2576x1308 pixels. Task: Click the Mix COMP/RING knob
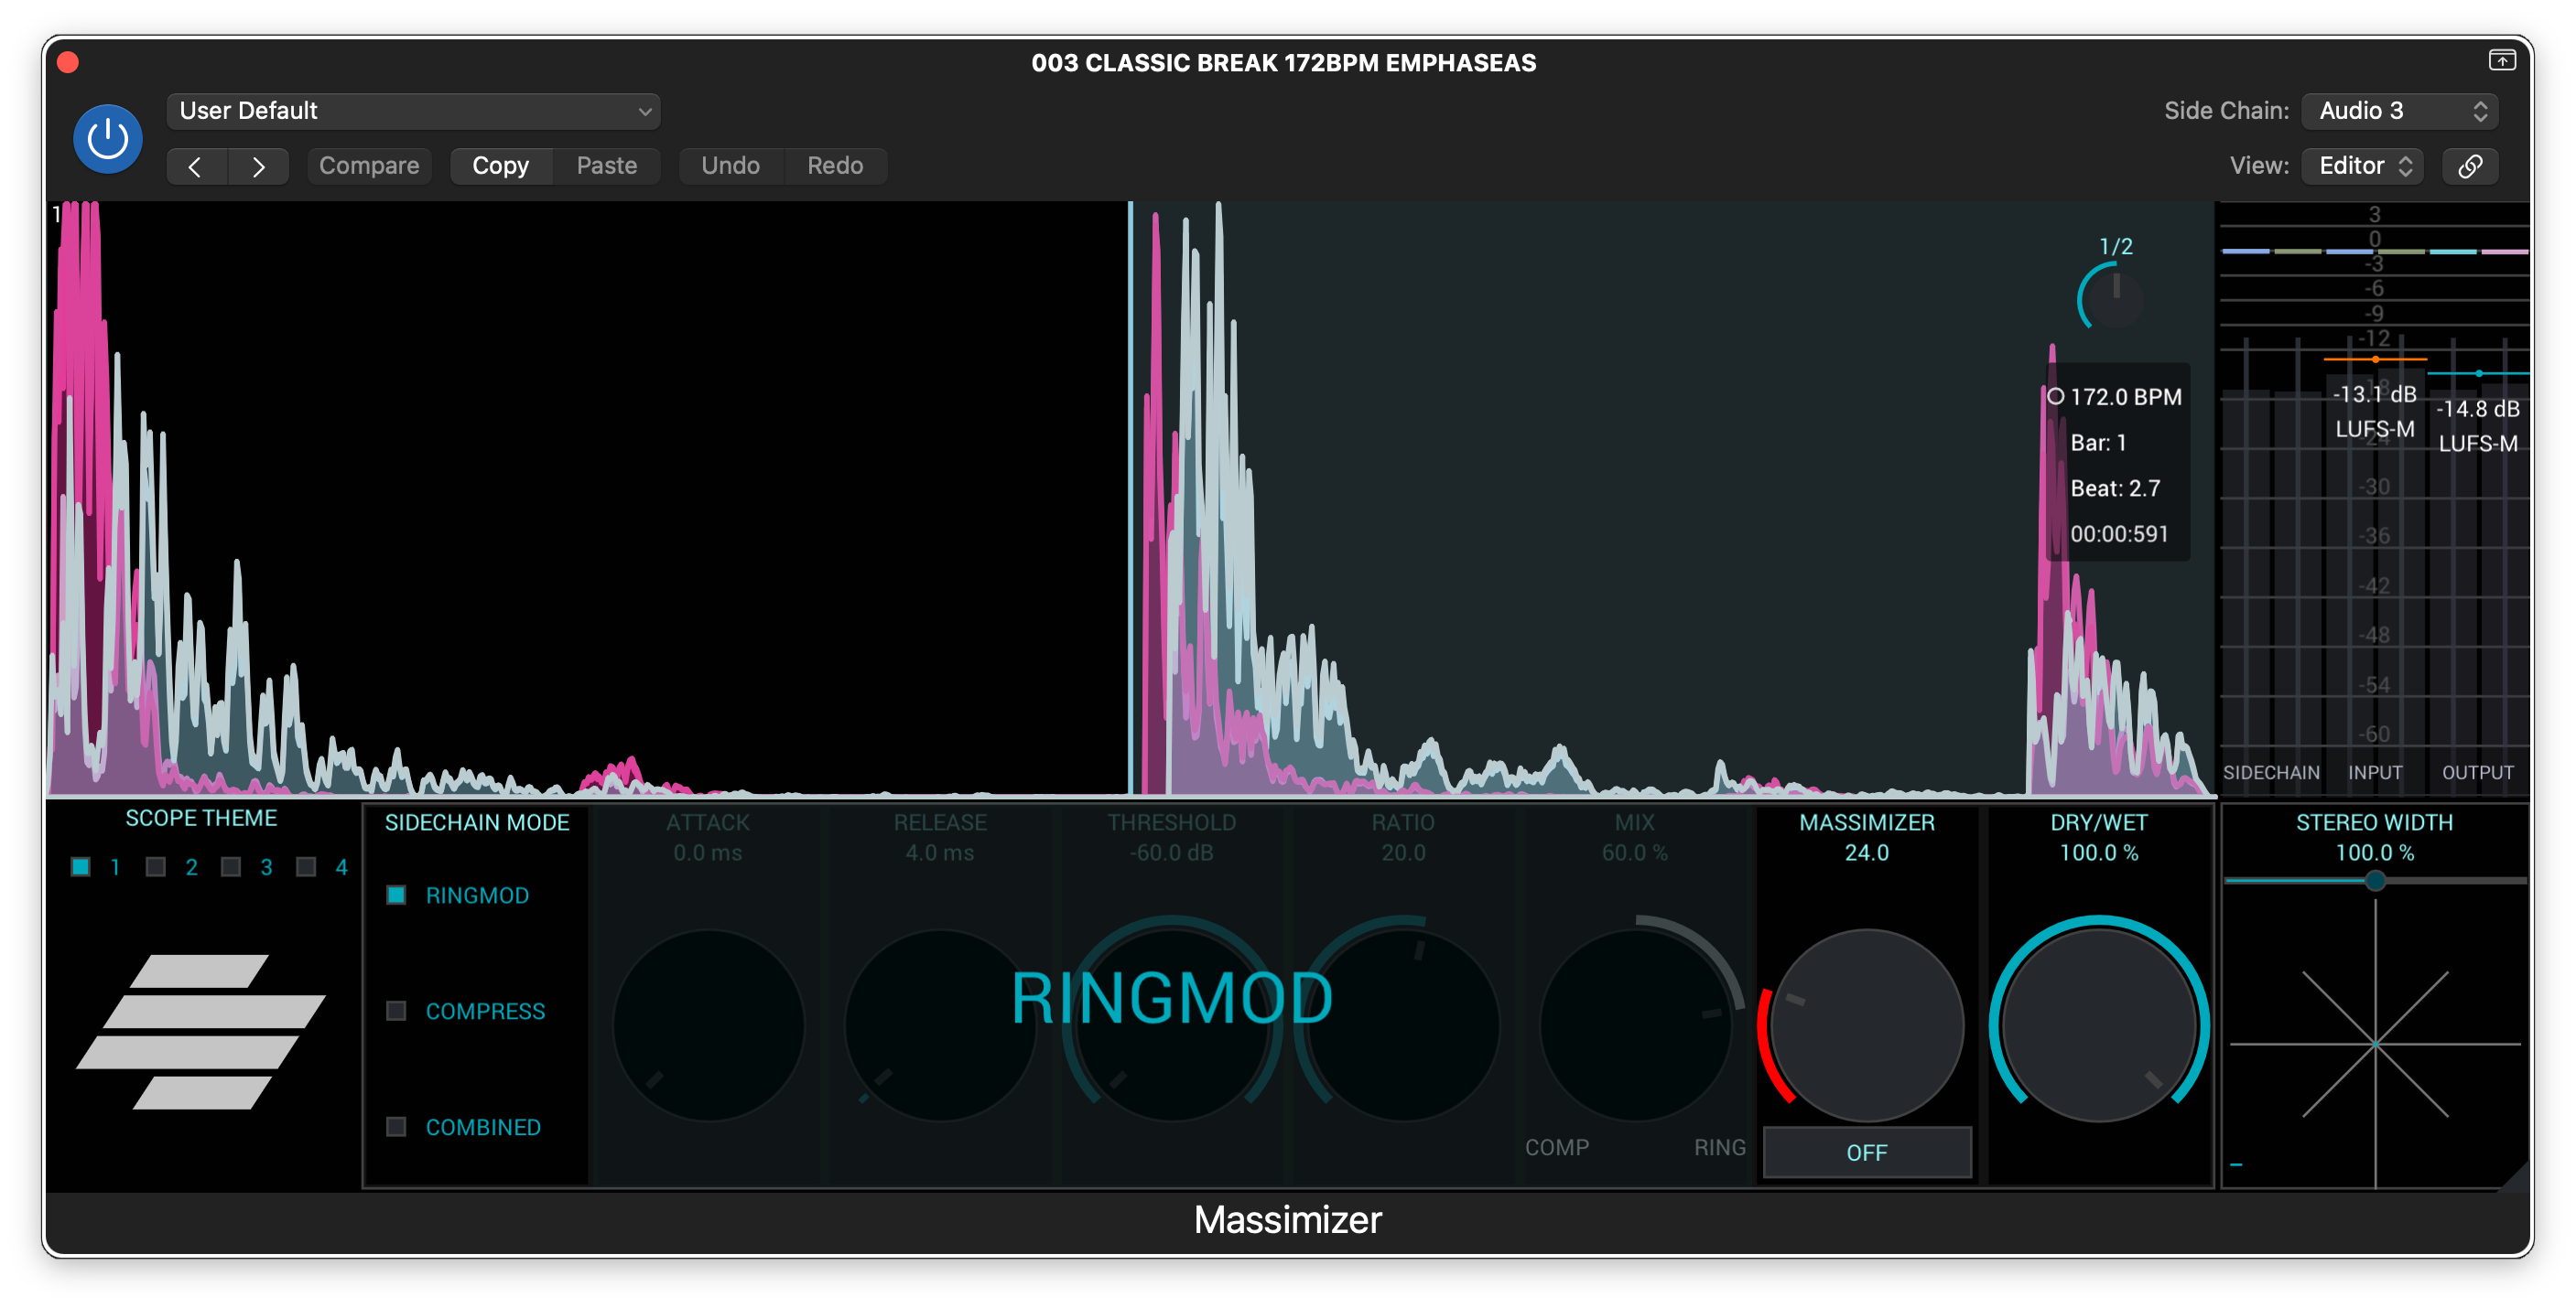click(x=1635, y=1026)
